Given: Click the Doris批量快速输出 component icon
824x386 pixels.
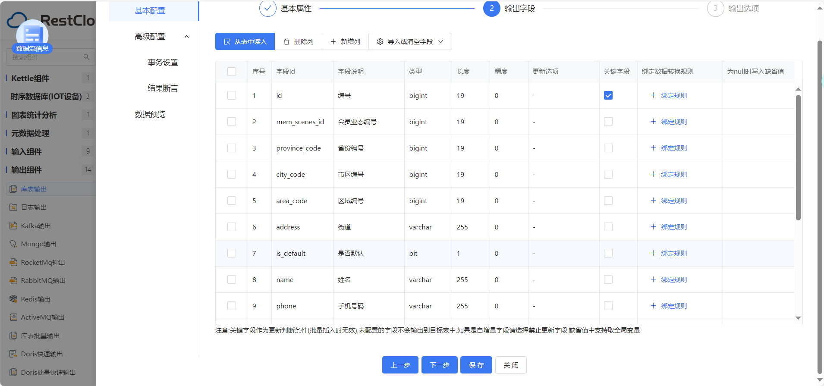Looking at the screenshot, I should [13, 372].
